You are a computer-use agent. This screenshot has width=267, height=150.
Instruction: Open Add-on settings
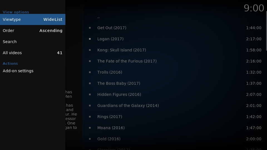pos(33,71)
